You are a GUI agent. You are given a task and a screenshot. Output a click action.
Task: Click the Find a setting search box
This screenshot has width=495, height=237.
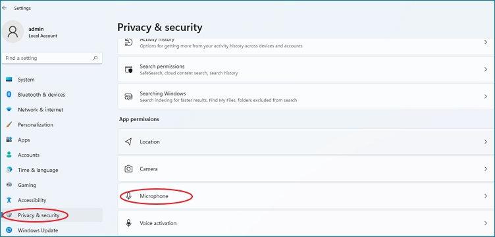point(52,58)
